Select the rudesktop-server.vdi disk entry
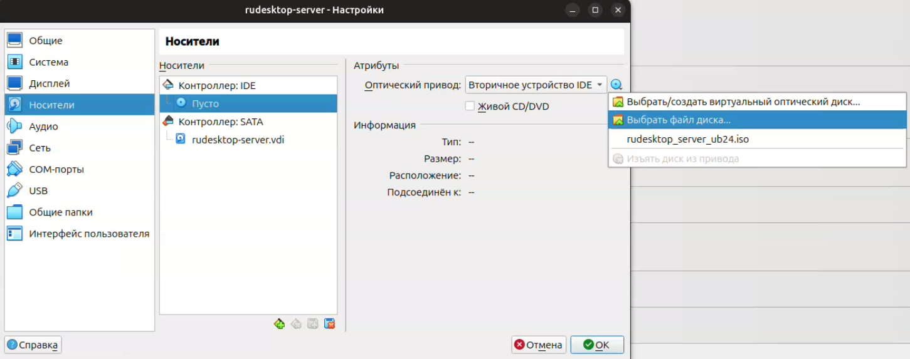Image resolution: width=910 pixels, height=359 pixels. (237, 140)
